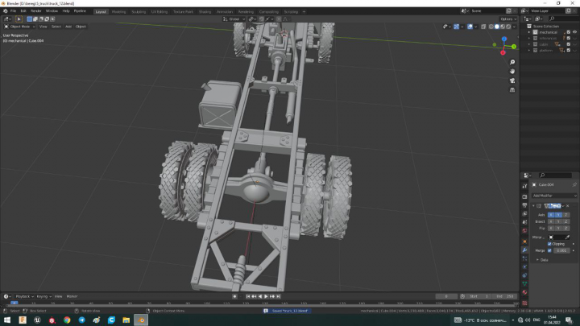Open the File menu
This screenshot has height=326, width=580.
click(14, 11)
